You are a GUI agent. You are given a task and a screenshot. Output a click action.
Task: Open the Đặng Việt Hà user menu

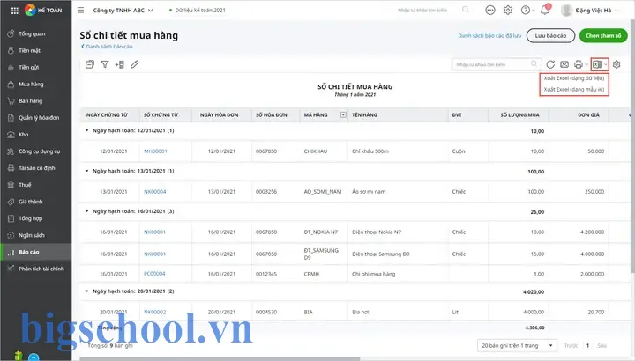coord(590,10)
